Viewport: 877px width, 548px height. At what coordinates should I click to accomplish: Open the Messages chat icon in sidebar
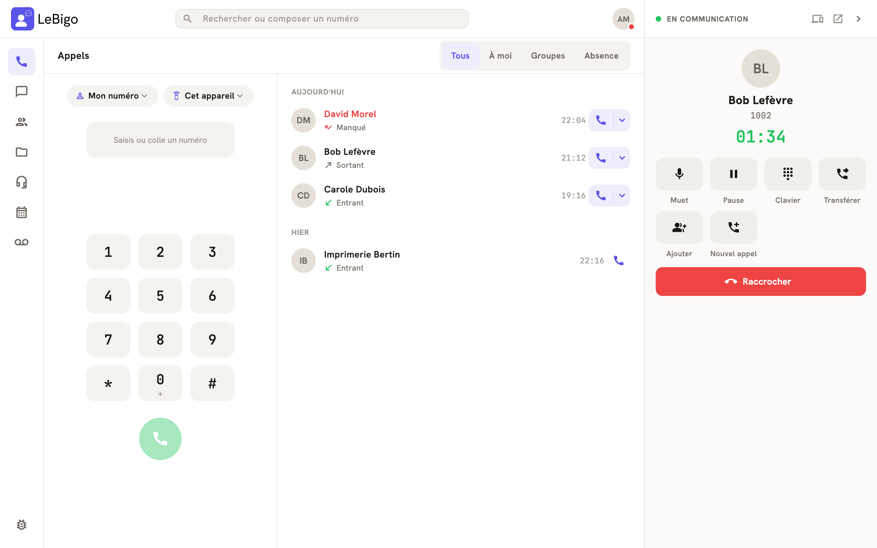tap(21, 92)
